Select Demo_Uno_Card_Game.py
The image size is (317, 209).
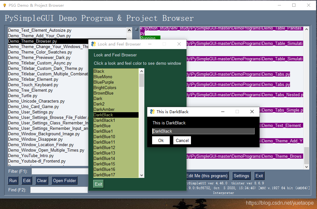point(48,106)
